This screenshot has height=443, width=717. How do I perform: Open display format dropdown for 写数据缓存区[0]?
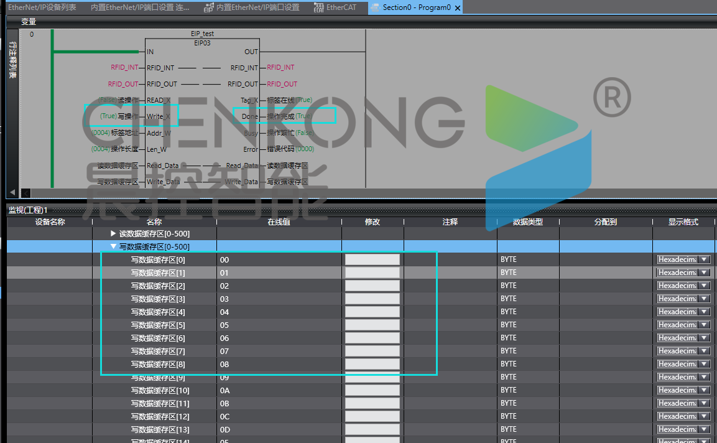(704, 259)
